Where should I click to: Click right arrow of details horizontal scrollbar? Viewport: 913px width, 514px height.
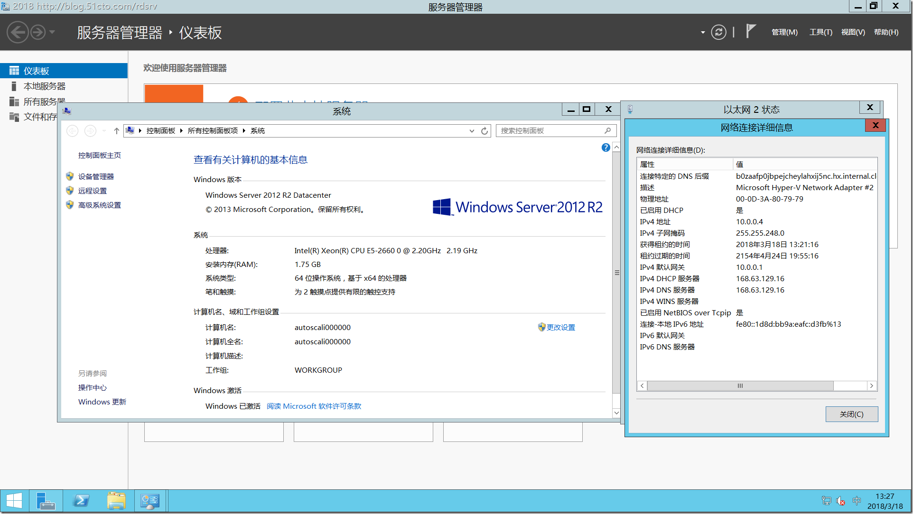coord(872,386)
